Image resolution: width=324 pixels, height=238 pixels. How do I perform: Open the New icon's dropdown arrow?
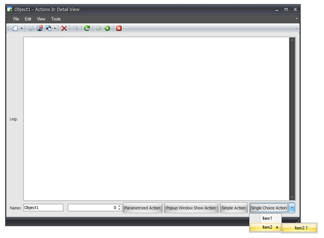tap(22, 28)
